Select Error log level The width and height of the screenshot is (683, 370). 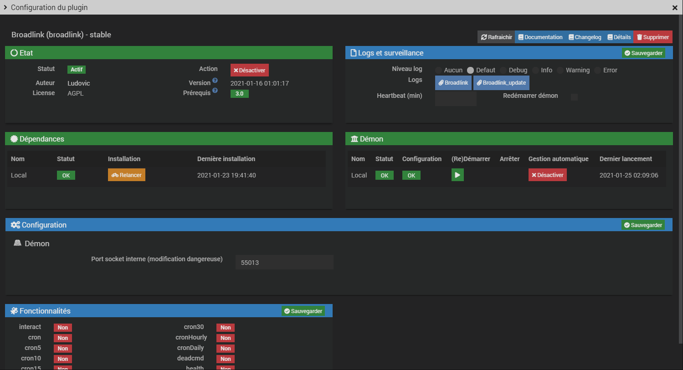598,70
